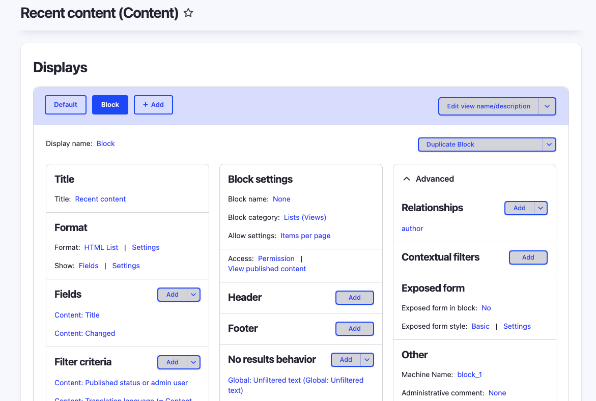This screenshot has width=596, height=401.
Task: Collapse the Advanced section chevron
Action: (407, 179)
